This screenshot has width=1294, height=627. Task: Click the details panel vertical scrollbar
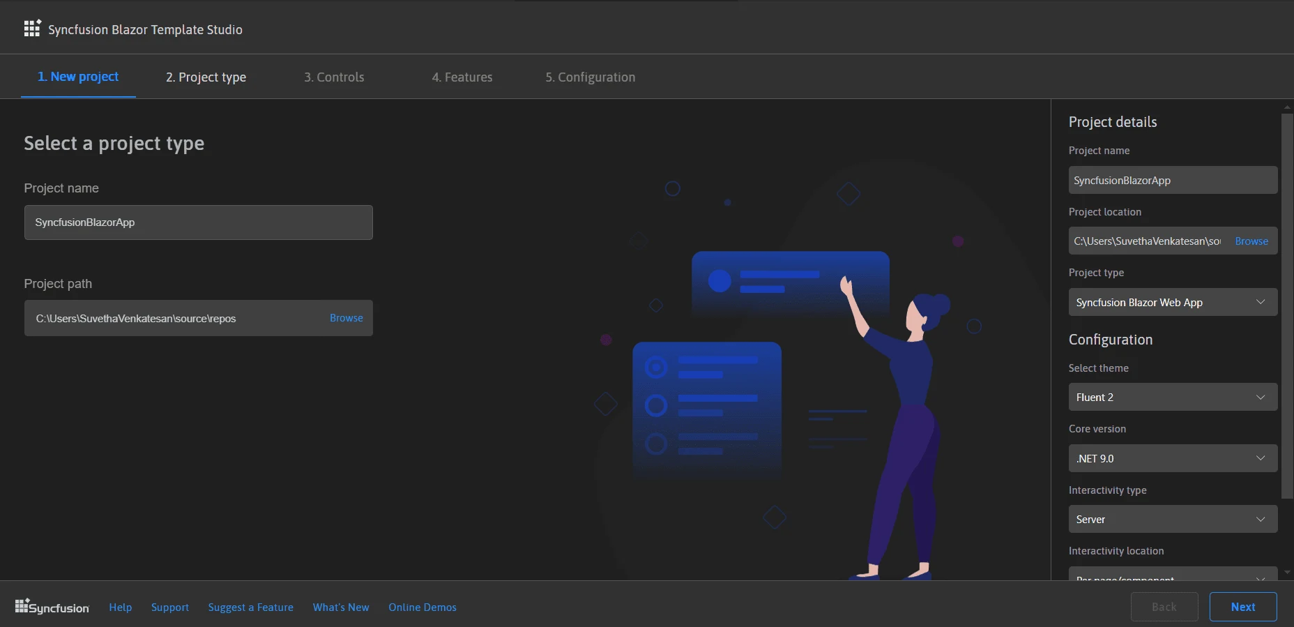point(1287,305)
